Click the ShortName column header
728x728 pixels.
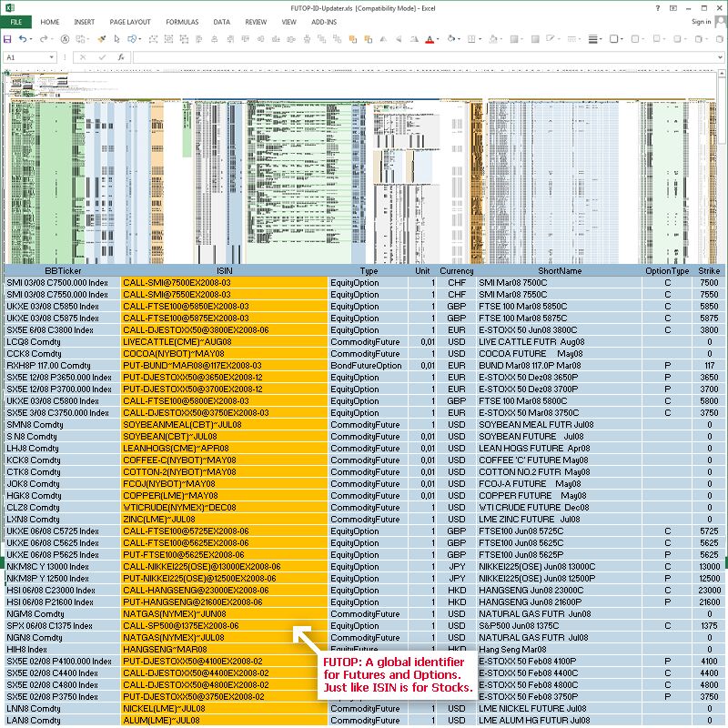point(560,270)
